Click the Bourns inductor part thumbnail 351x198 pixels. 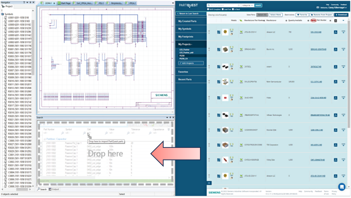(225, 50)
